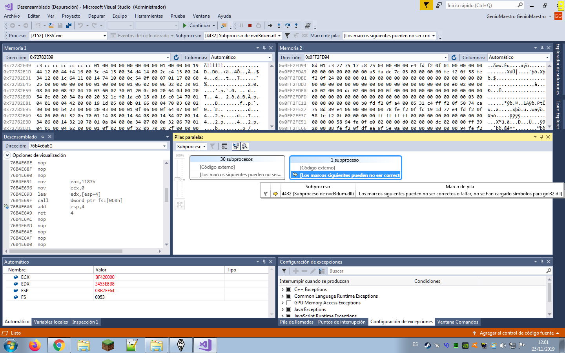This screenshot has height=353, width=565.
Task: Open the Proceso dropdown showing TESV.exe
Action: coord(68,36)
